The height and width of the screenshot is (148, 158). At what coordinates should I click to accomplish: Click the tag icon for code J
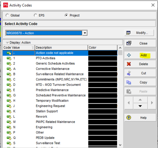pyautogui.click(x=9, y=106)
